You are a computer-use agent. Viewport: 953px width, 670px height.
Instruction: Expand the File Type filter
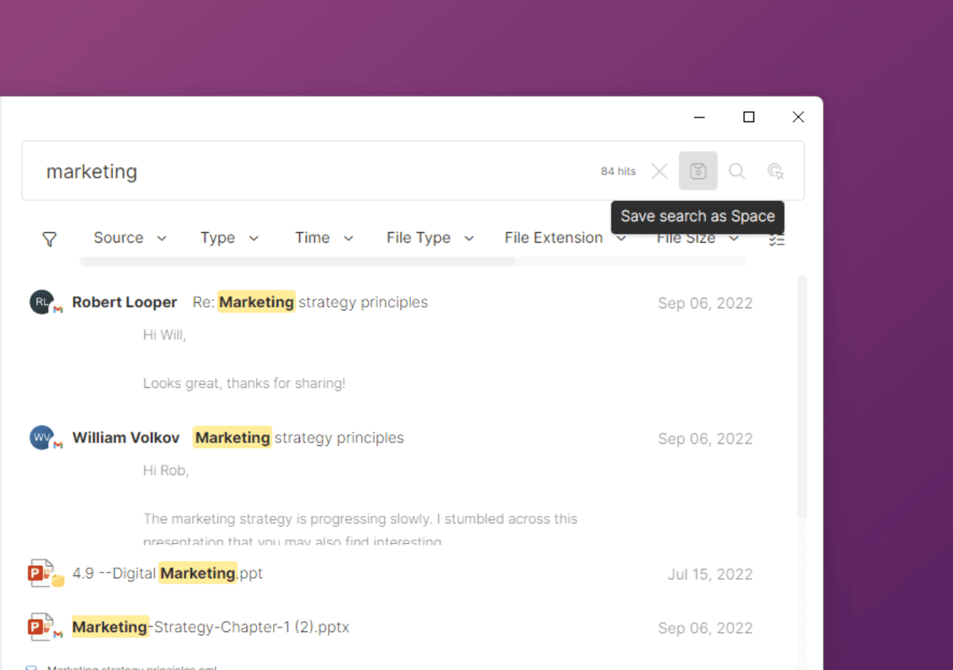[430, 238]
